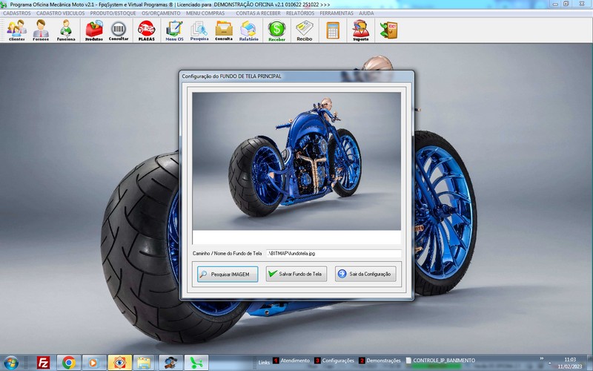This screenshot has width=593, height=371.
Task: Open the detective-hat taskbar icon
Action: tap(171, 363)
